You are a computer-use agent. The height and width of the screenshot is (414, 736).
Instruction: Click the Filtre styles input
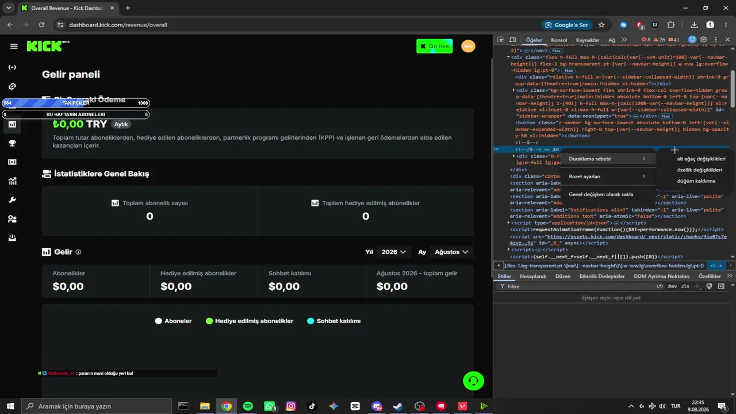point(581,286)
